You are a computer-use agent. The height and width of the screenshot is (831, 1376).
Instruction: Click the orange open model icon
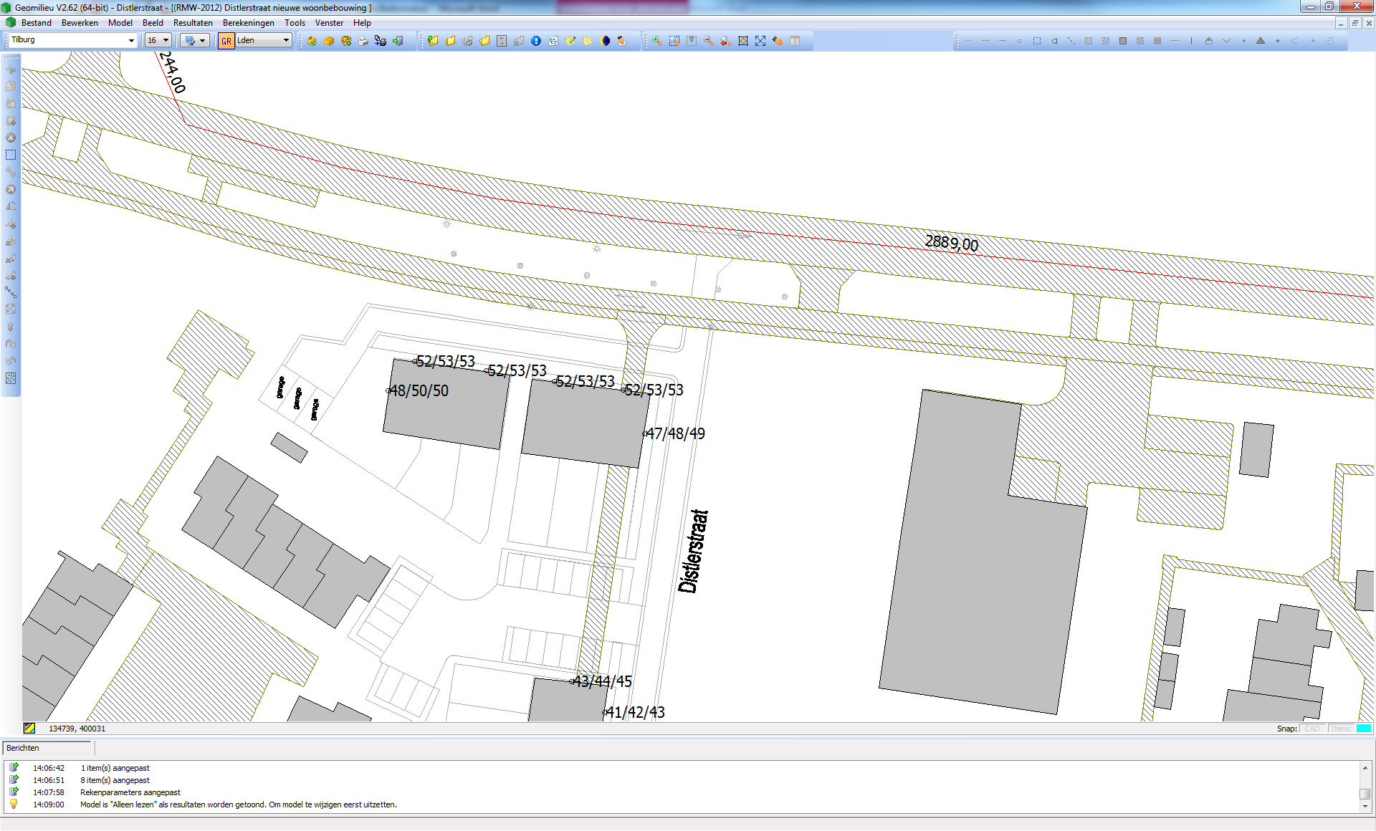[312, 41]
